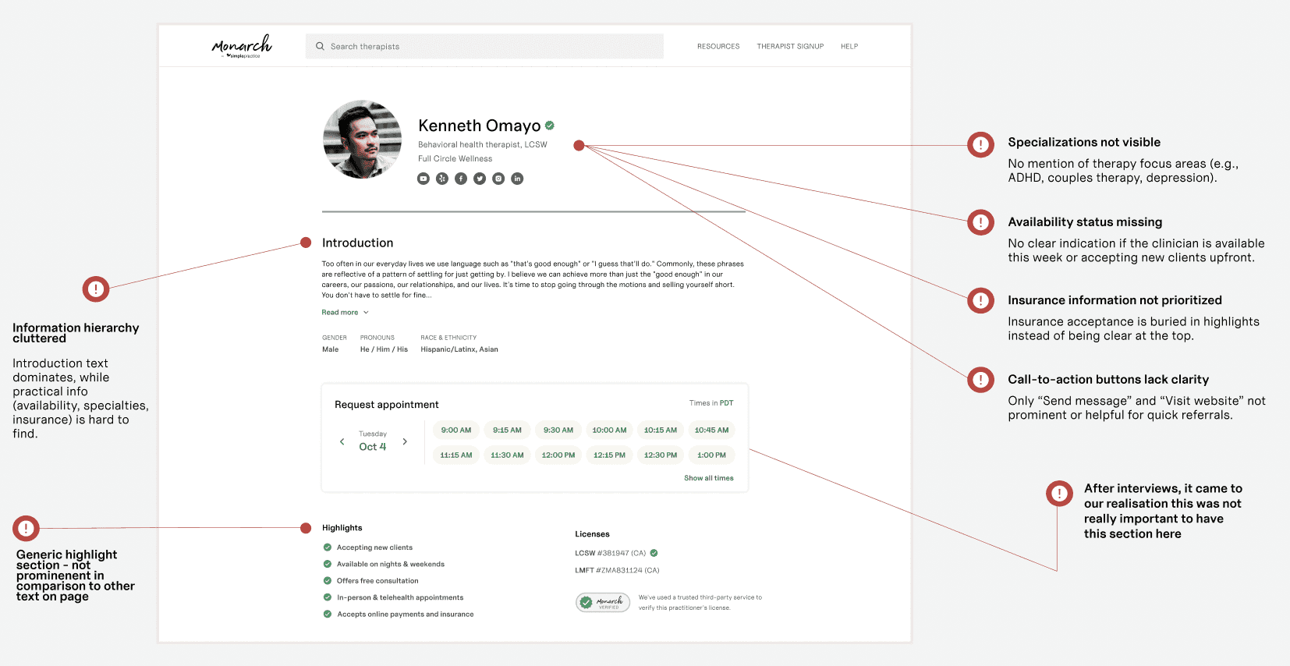1290x666 pixels.
Task: Click the Introduction heading
Action: point(357,243)
